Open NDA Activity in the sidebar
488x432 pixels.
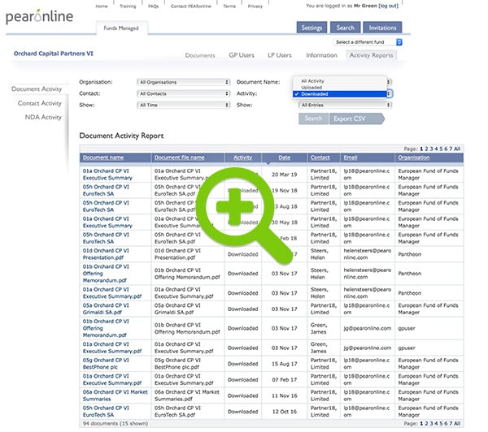point(43,117)
